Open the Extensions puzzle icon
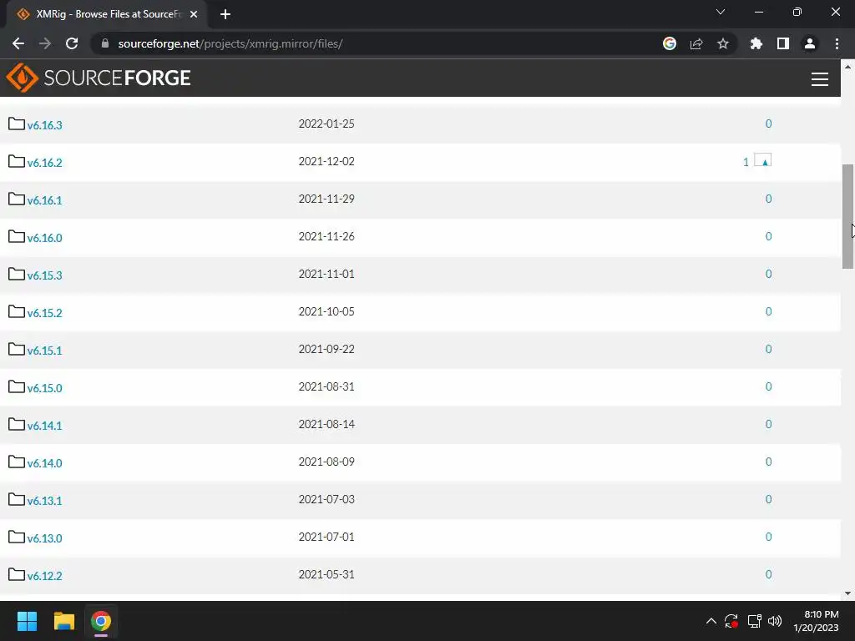 (756, 43)
